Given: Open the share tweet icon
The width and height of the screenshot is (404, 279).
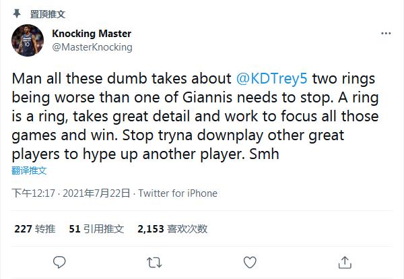Looking at the screenshot, I should 344,261.
